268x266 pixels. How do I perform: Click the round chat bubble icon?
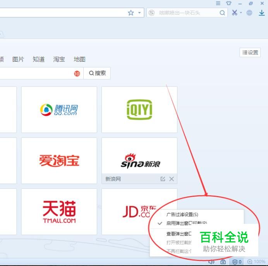pos(249,13)
